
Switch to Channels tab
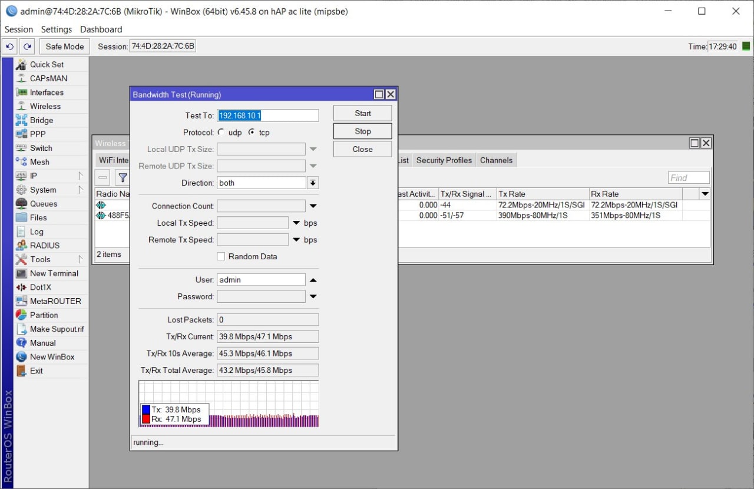(497, 160)
